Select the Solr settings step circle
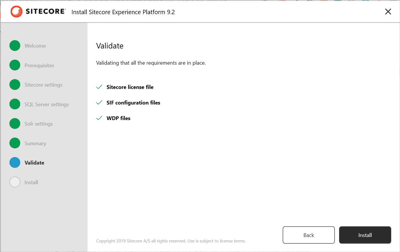The image size is (400, 252). (x=15, y=124)
